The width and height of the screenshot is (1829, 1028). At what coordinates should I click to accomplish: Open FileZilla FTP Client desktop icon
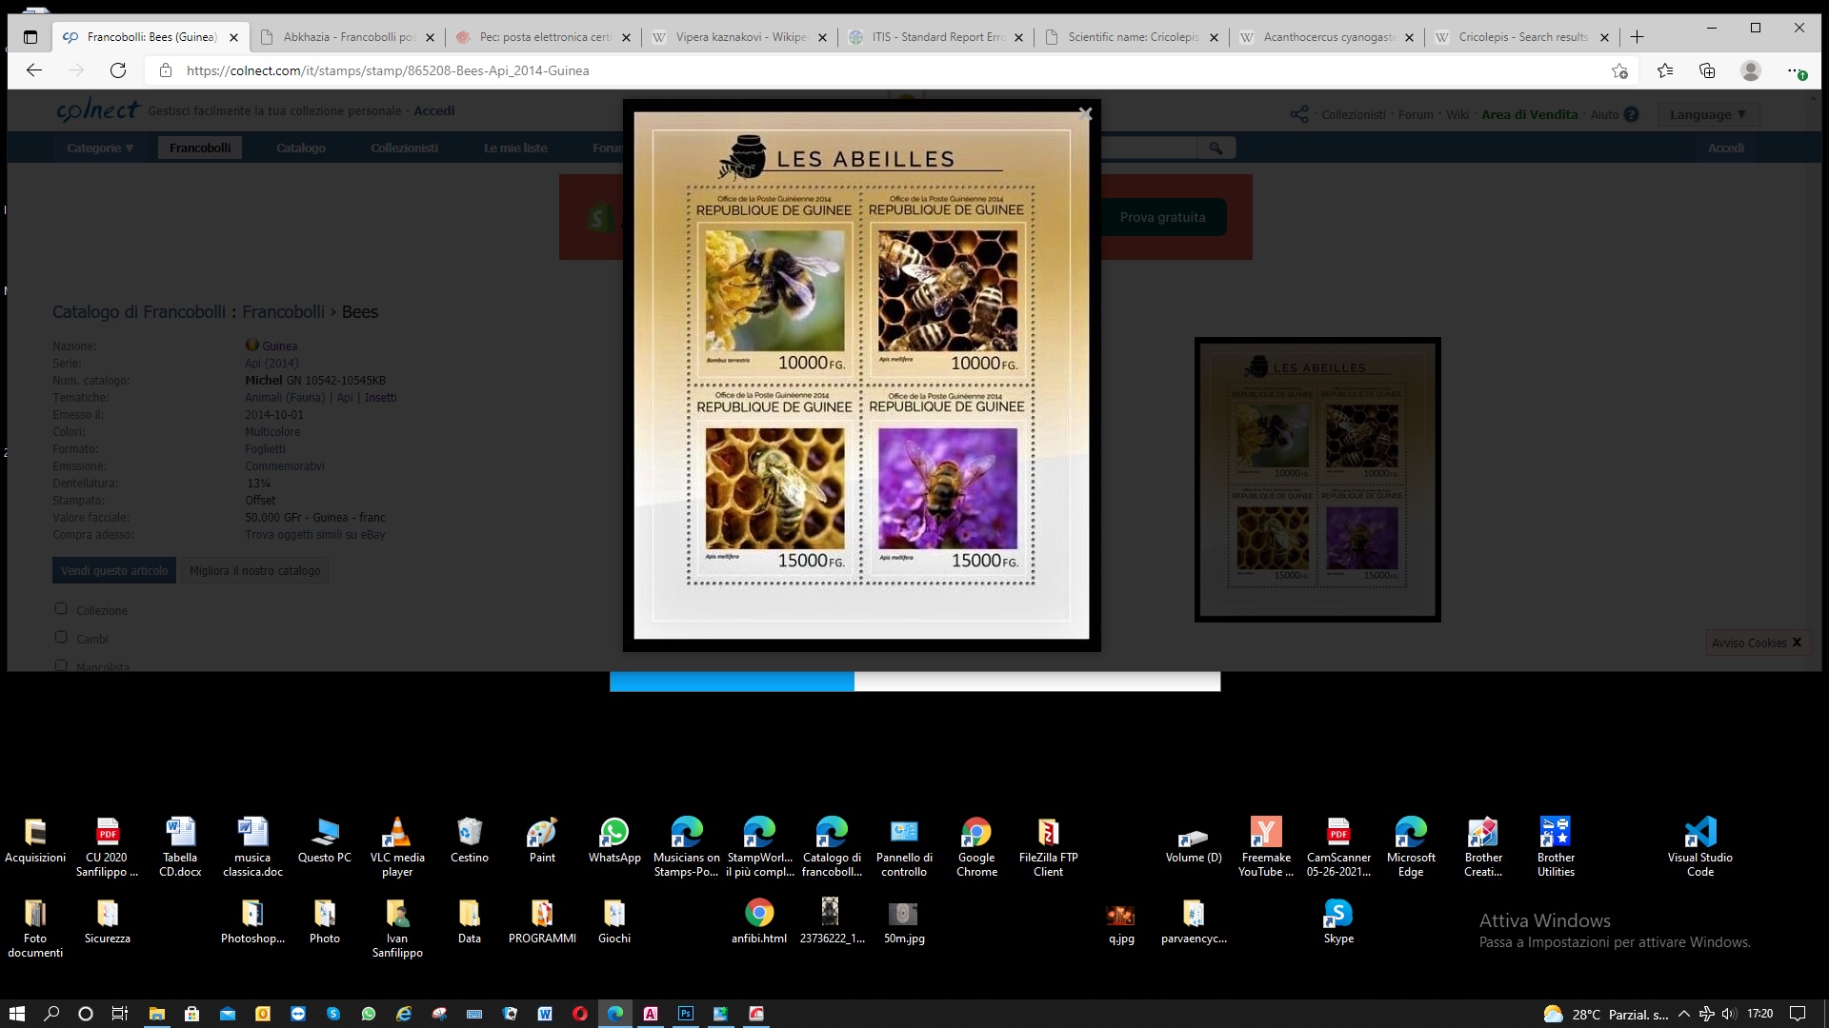click(1048, 847)
